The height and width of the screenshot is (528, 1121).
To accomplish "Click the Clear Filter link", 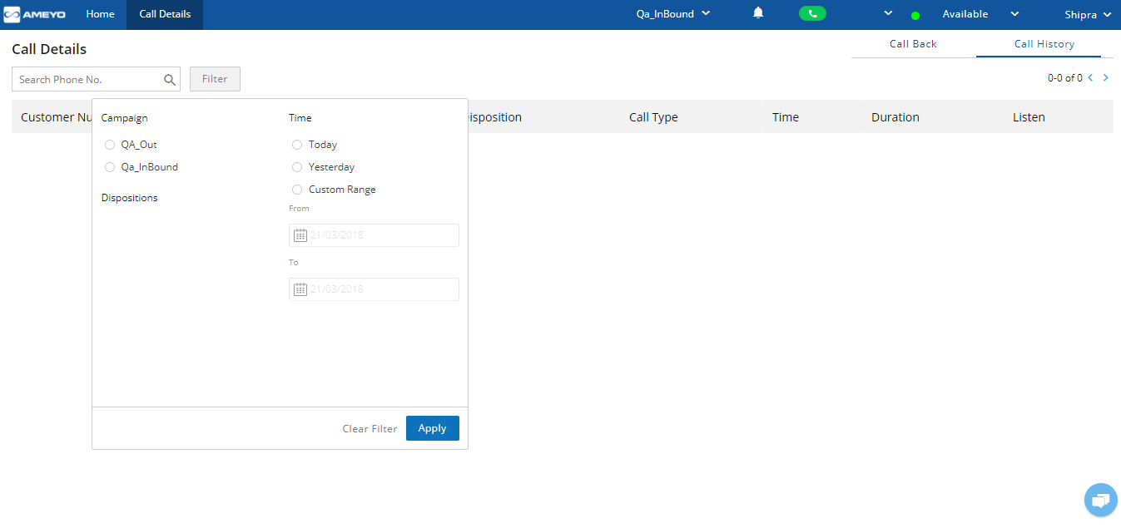I will click(370, 428).
